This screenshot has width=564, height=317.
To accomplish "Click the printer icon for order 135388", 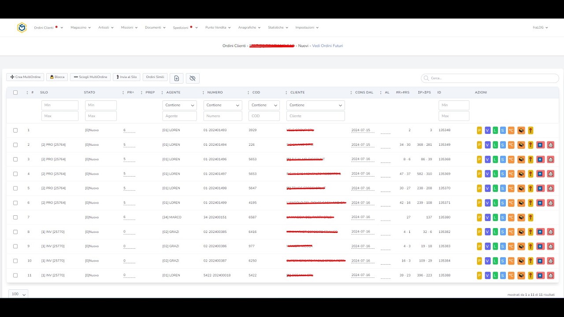I will point(550,276).
